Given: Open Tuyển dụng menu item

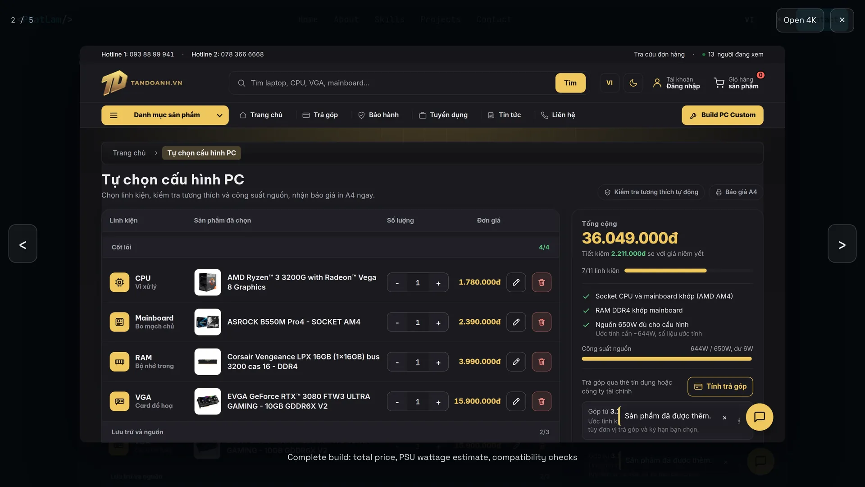Looking at the screenshot, I should [443, 115].
